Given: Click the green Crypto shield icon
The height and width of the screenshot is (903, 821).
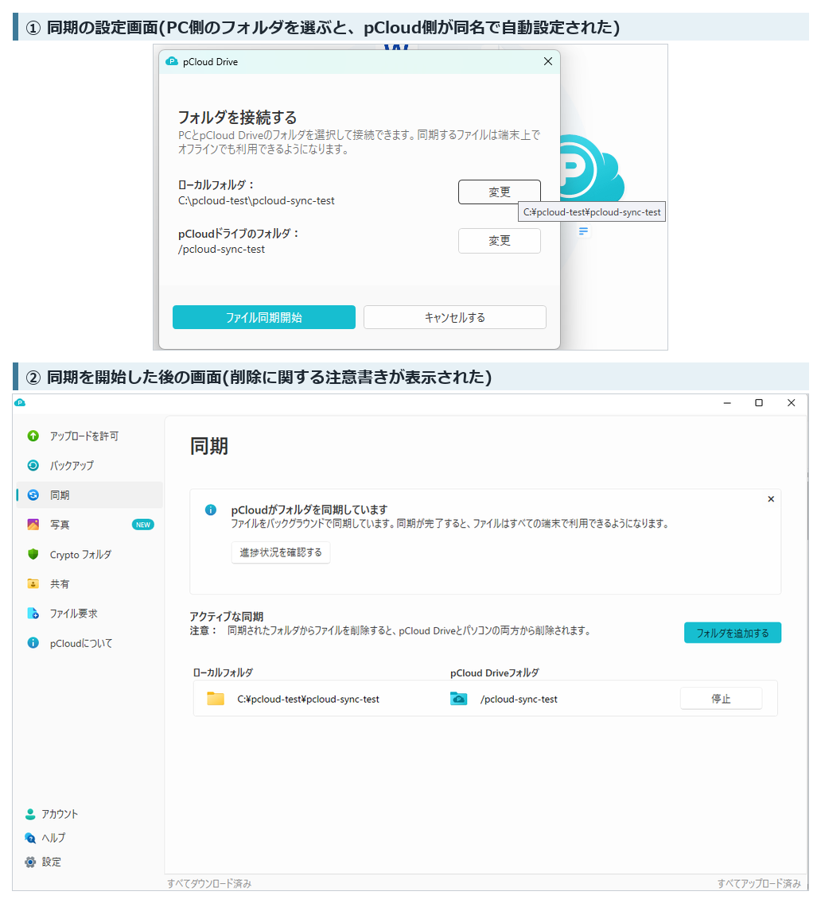Looking at the screenshot, I should (x=33, y=554).
